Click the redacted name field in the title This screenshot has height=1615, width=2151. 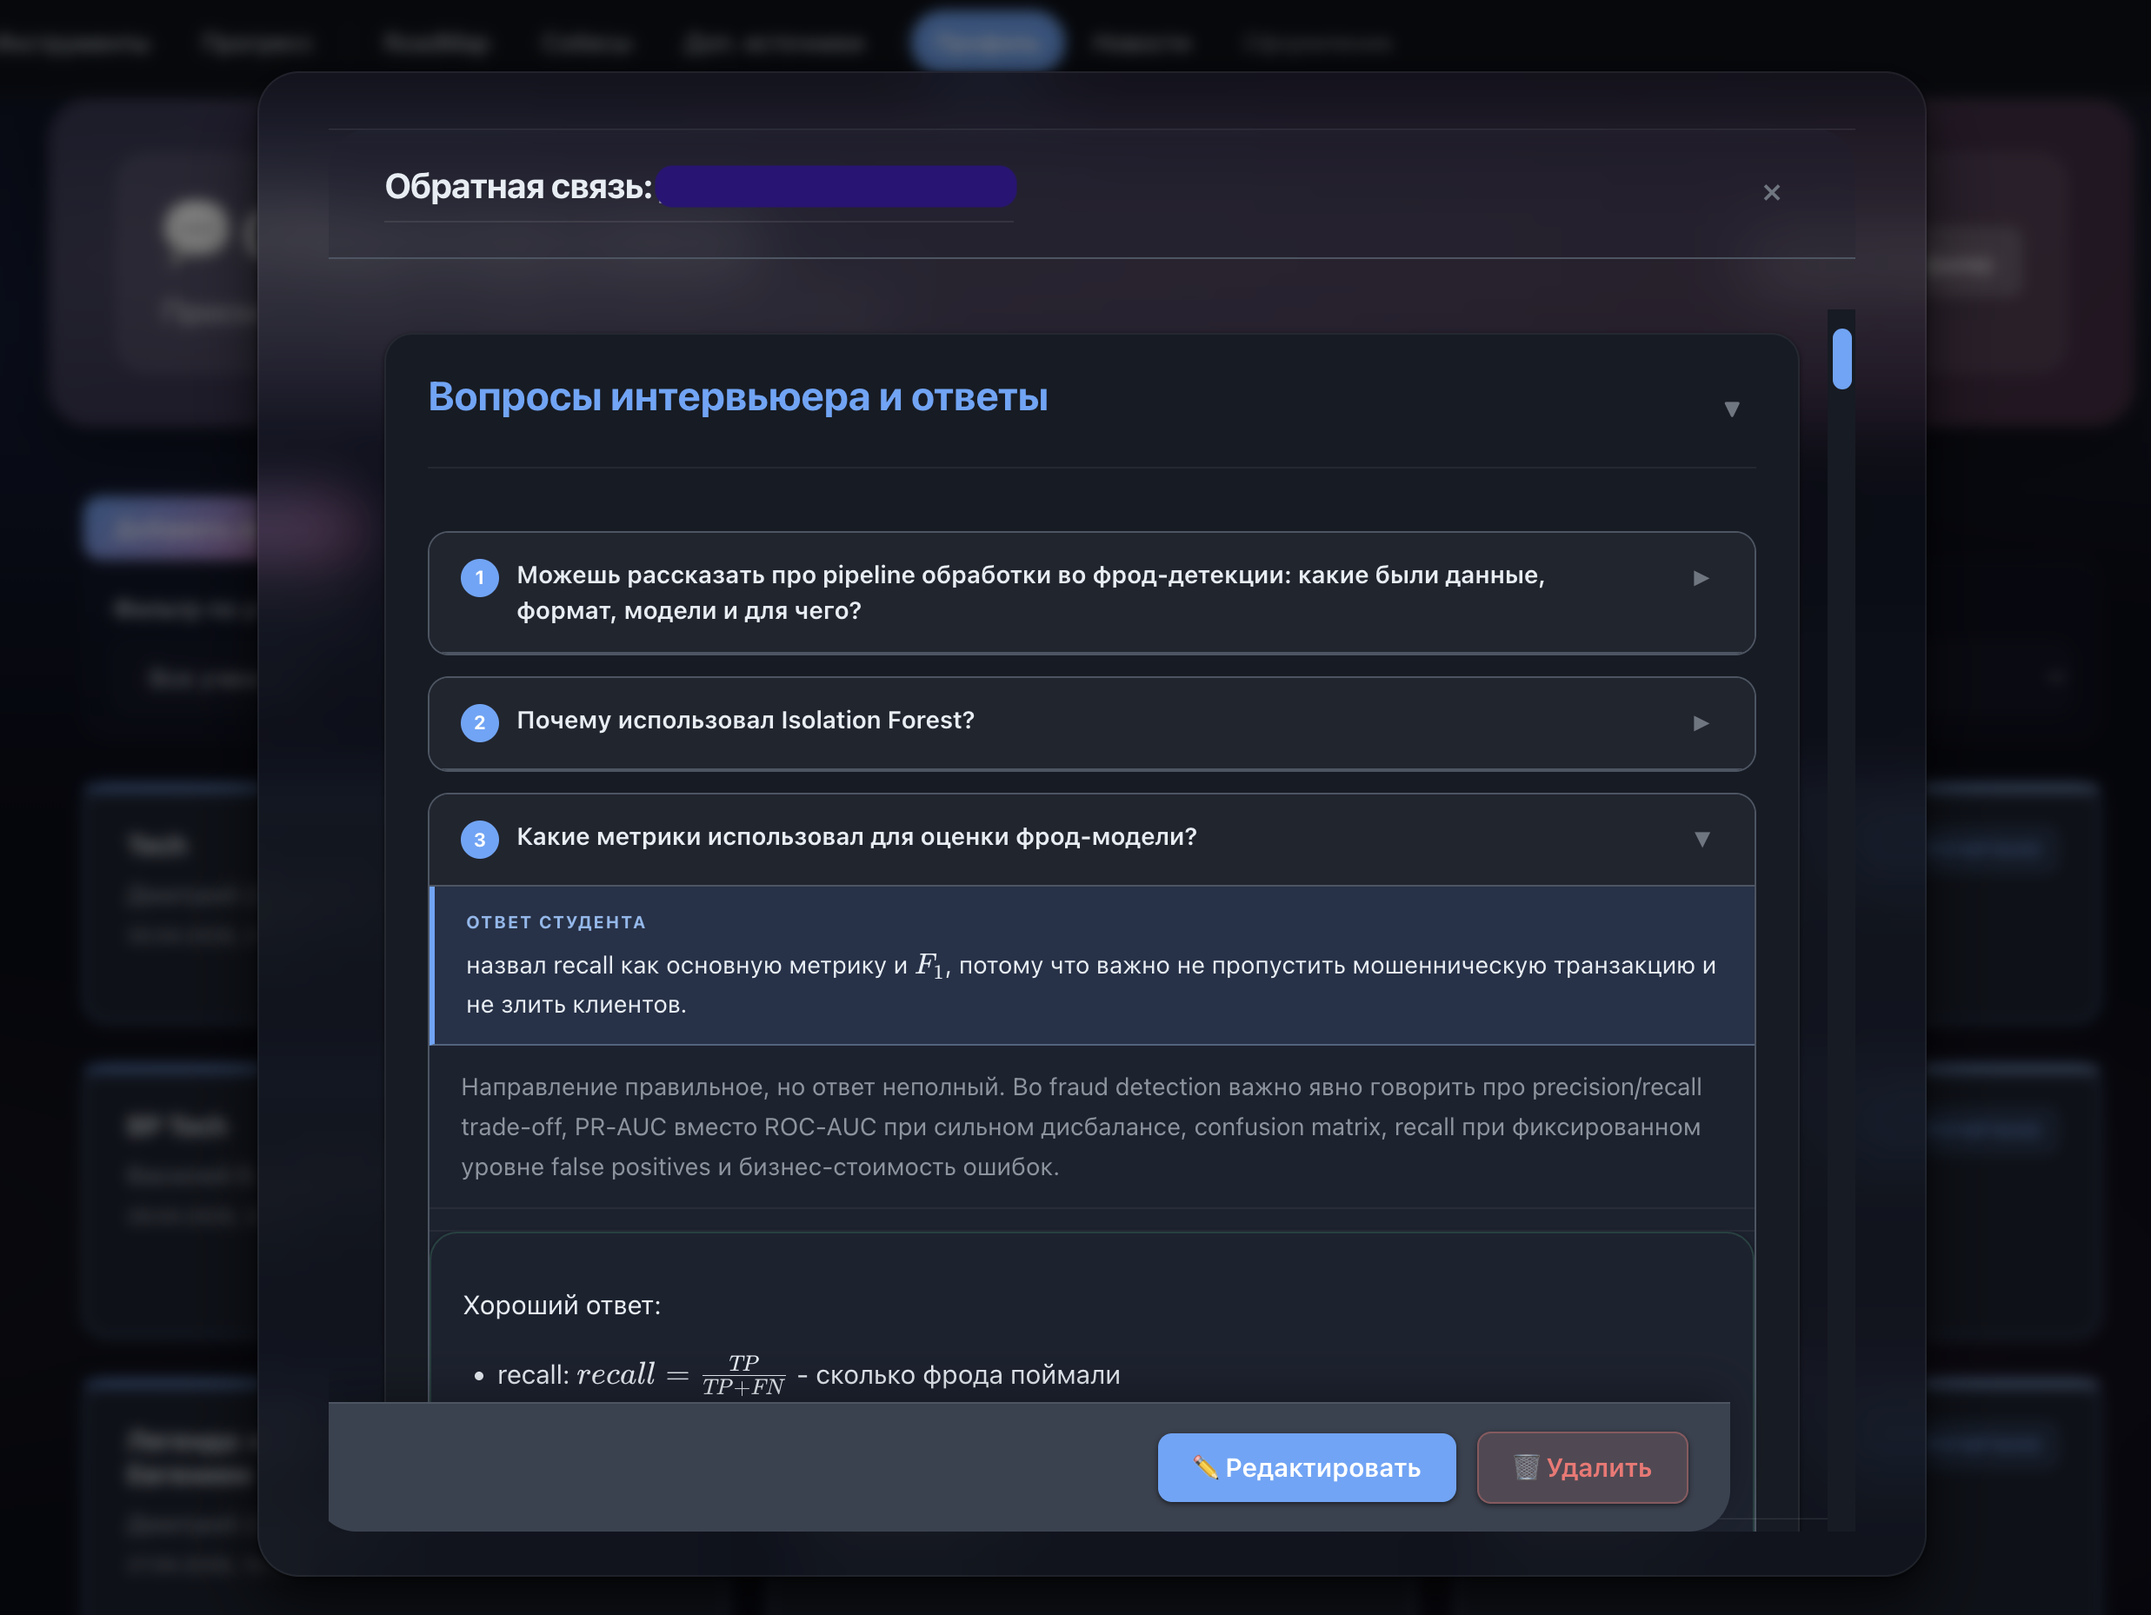[x=836, y=186]
